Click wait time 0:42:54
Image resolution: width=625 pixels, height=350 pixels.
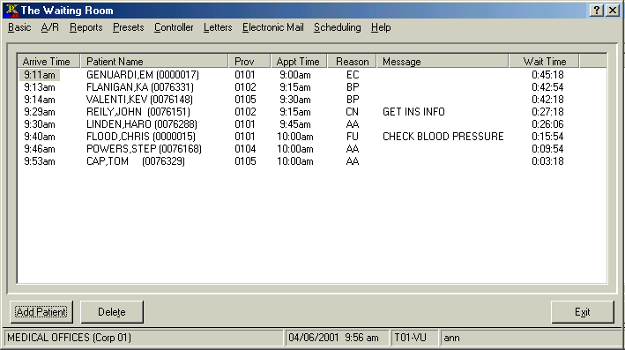tap(547, 87)
